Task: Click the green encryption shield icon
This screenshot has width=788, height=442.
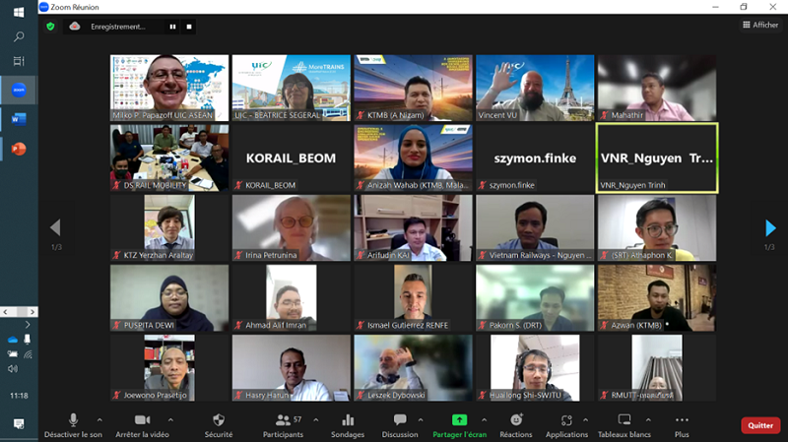Action: (x=50, y=27)
